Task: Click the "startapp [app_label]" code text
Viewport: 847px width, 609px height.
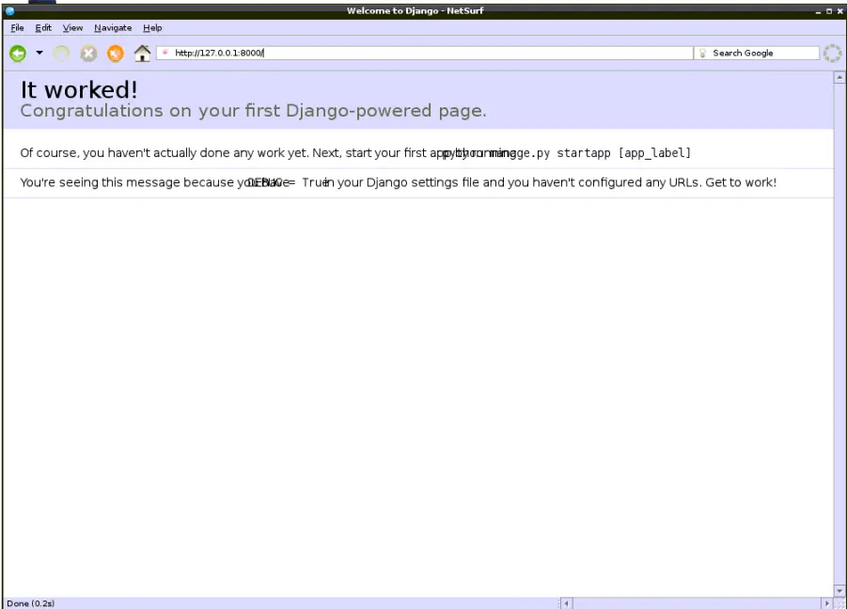Action: click(624, 153)
